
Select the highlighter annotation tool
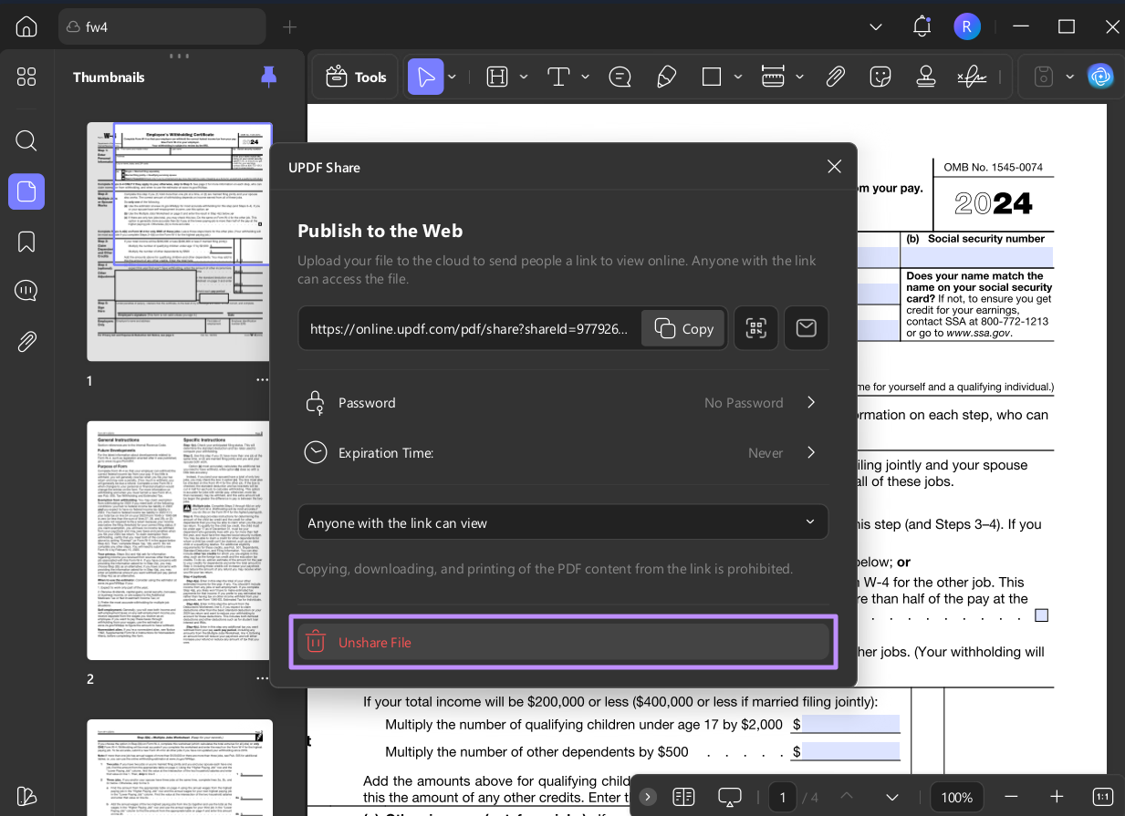tap(666, 77)
